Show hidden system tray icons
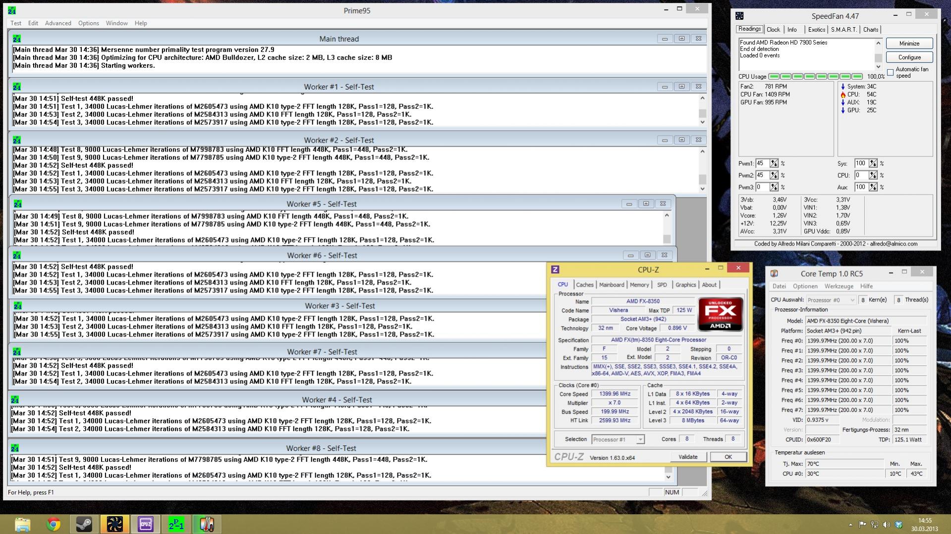 point(851,525)
